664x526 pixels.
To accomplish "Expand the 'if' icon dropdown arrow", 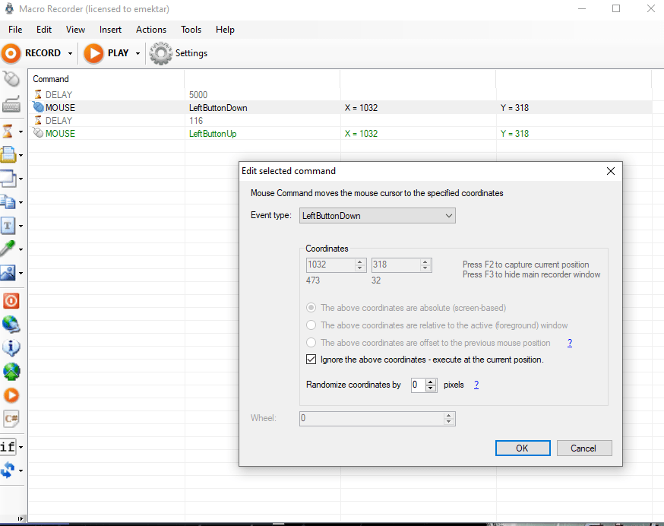I will [21, 447].
